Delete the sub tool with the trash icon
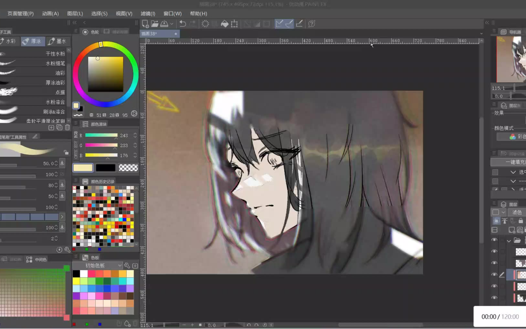 tap(67, 127)
